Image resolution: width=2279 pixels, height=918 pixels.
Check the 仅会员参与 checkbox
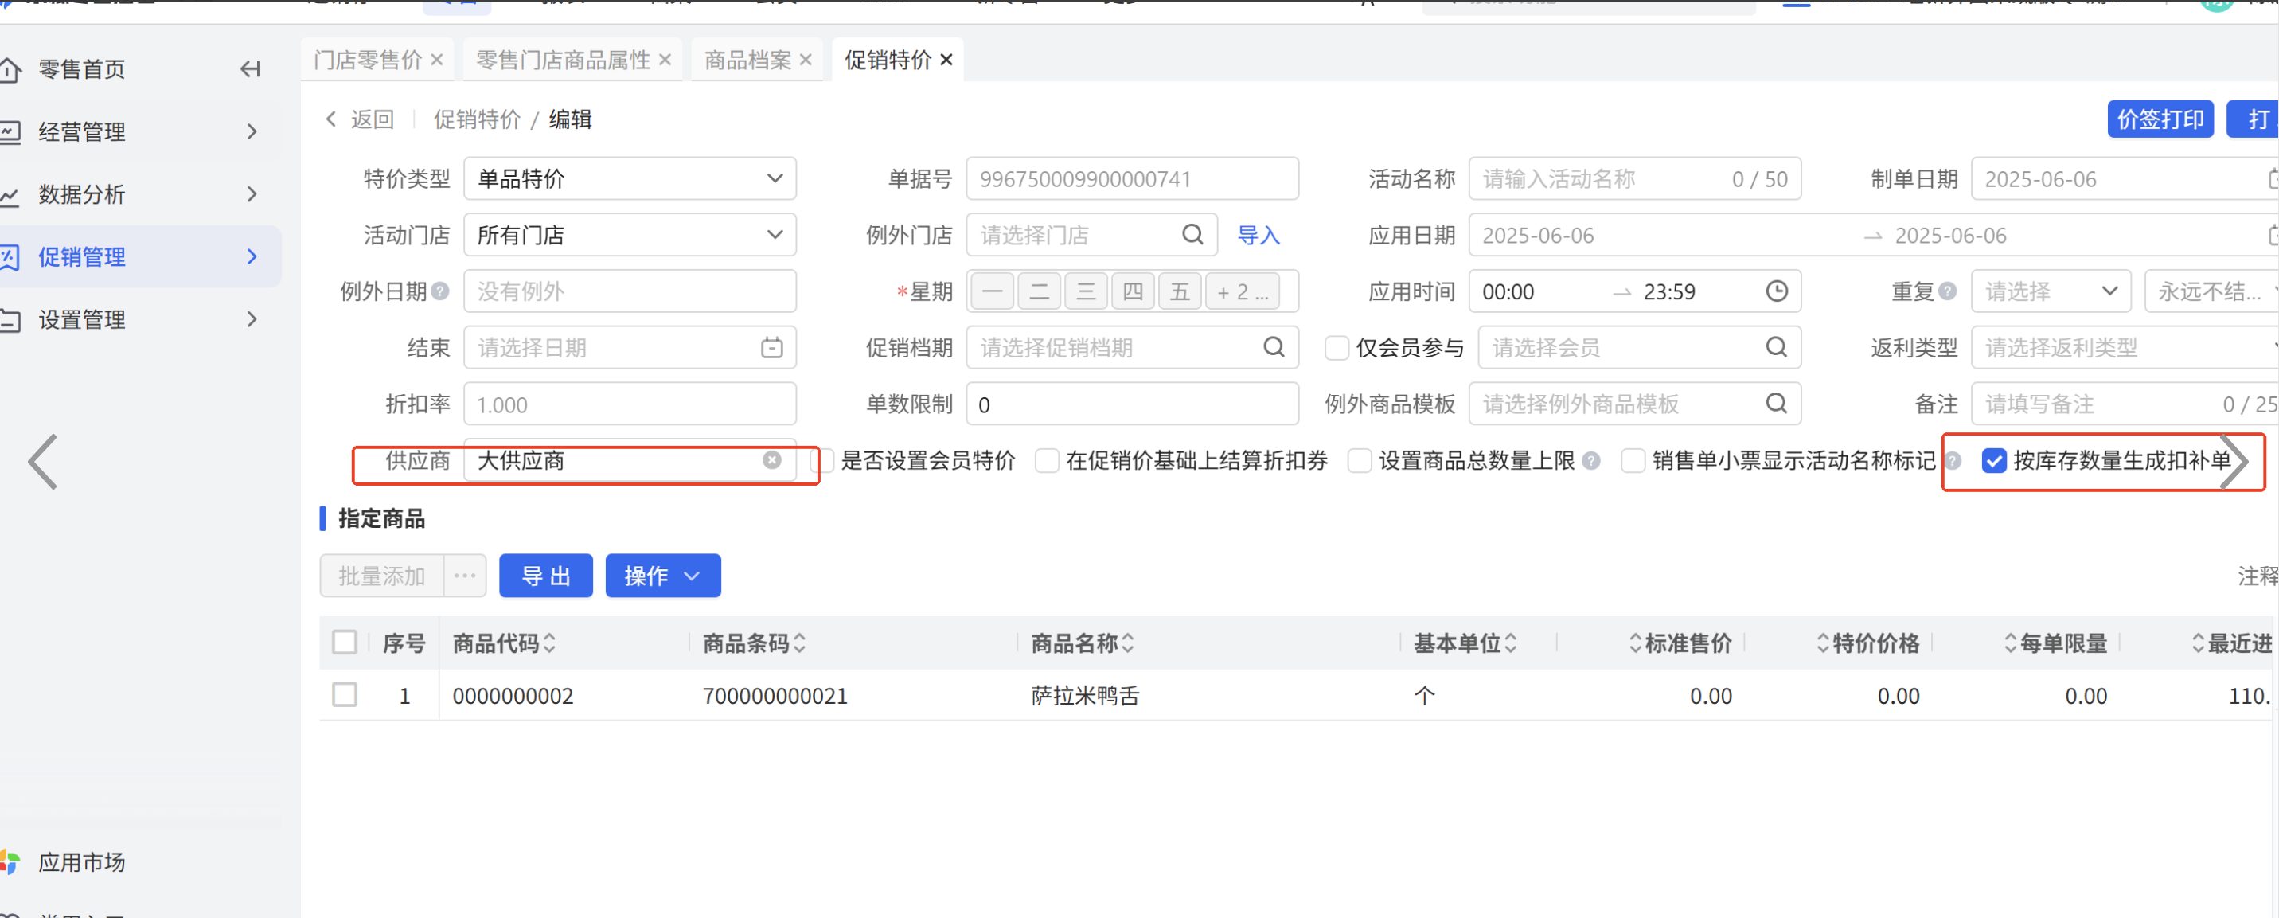(1337, 347)
